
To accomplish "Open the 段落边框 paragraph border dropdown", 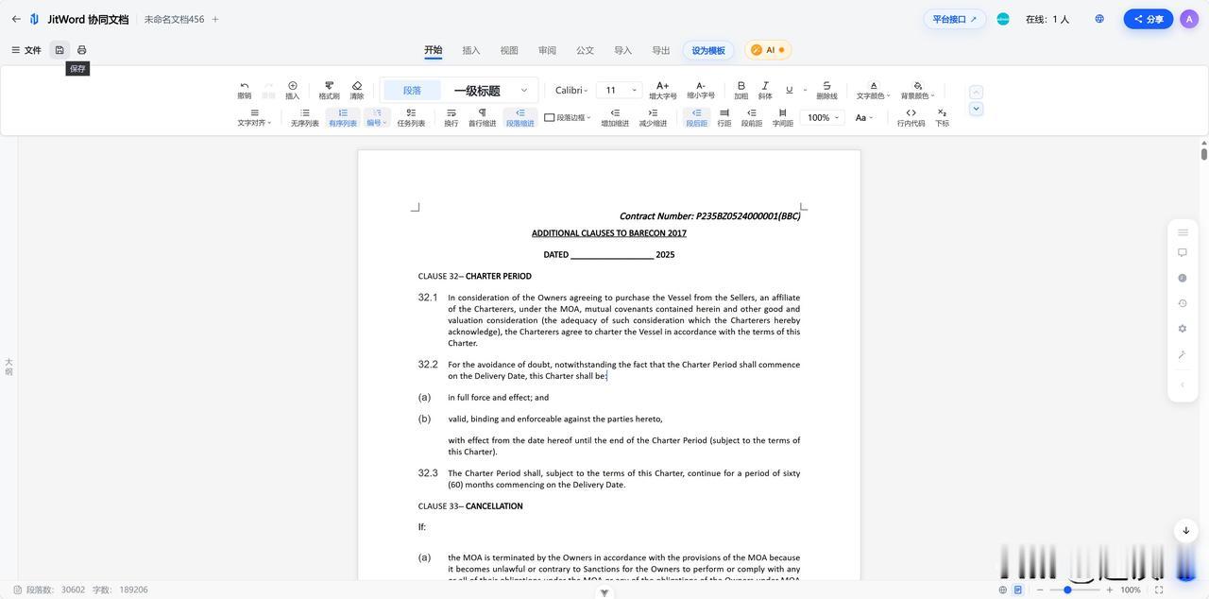I will 568,118.
